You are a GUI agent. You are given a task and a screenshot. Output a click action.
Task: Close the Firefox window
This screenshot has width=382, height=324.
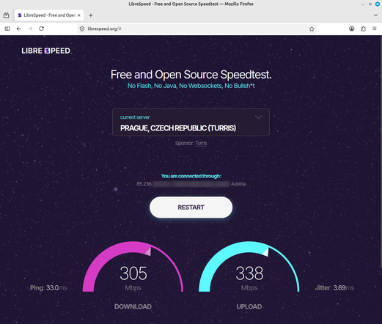pos(378,4)
